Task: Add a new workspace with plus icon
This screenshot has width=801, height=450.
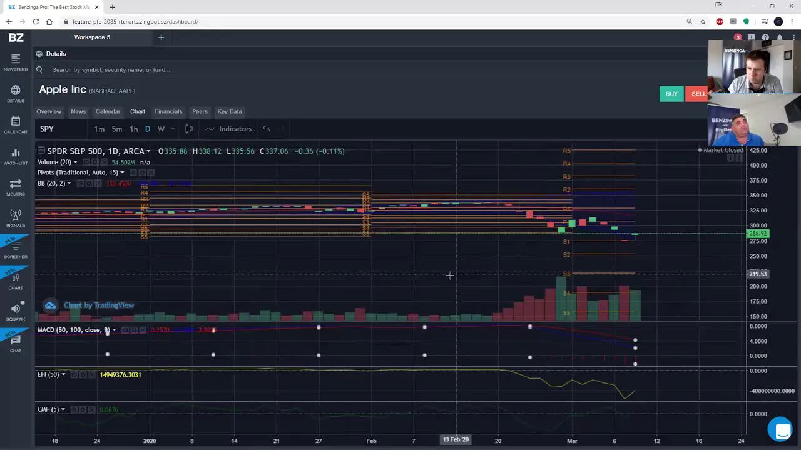Action: pyautogui.click(x=161, y=37)
